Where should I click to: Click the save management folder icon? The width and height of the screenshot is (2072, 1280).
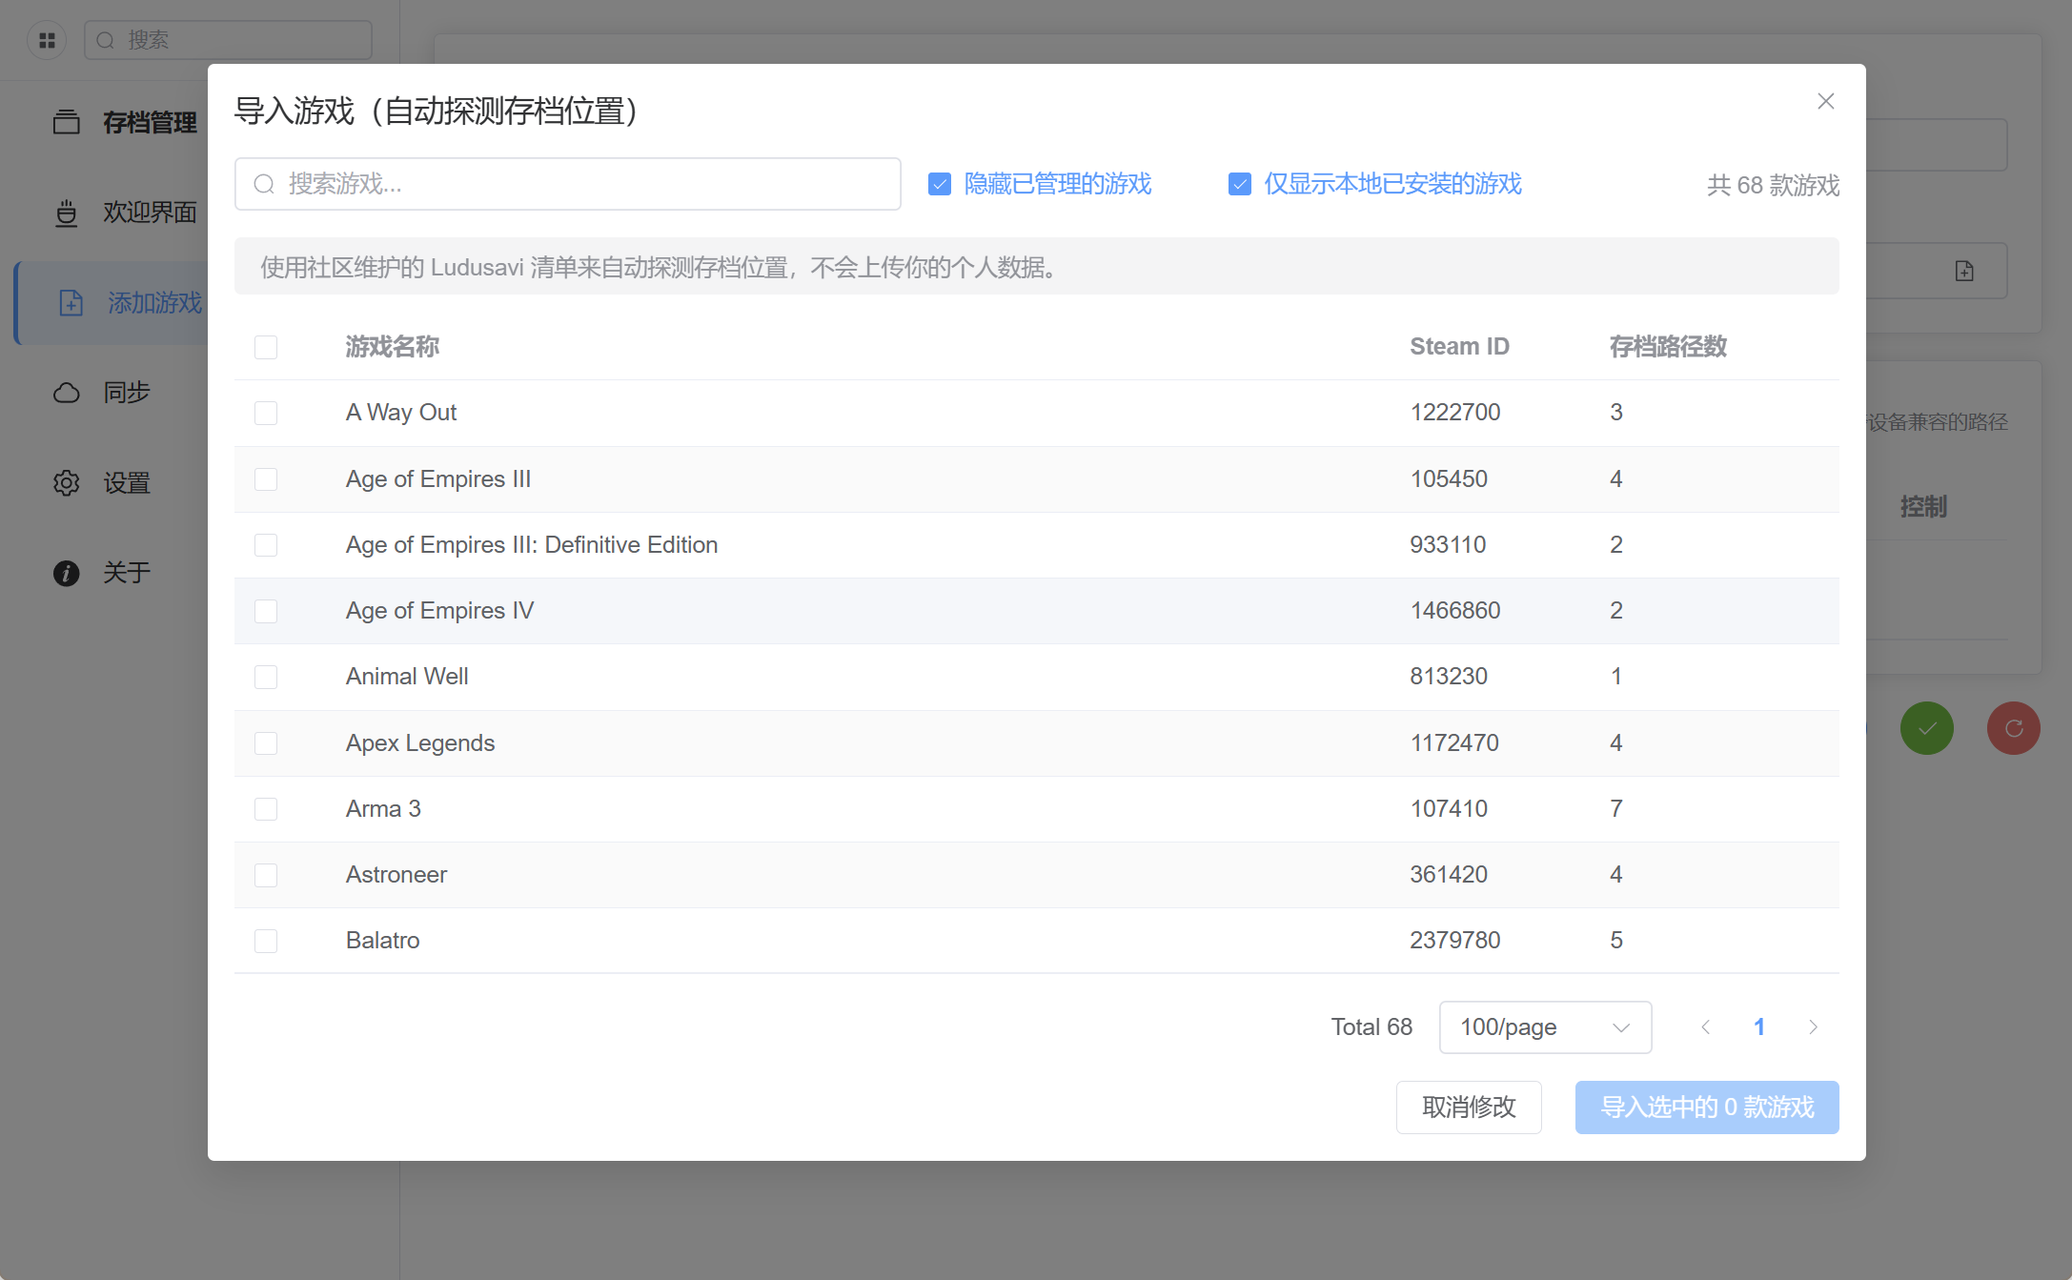pos(66,122)
